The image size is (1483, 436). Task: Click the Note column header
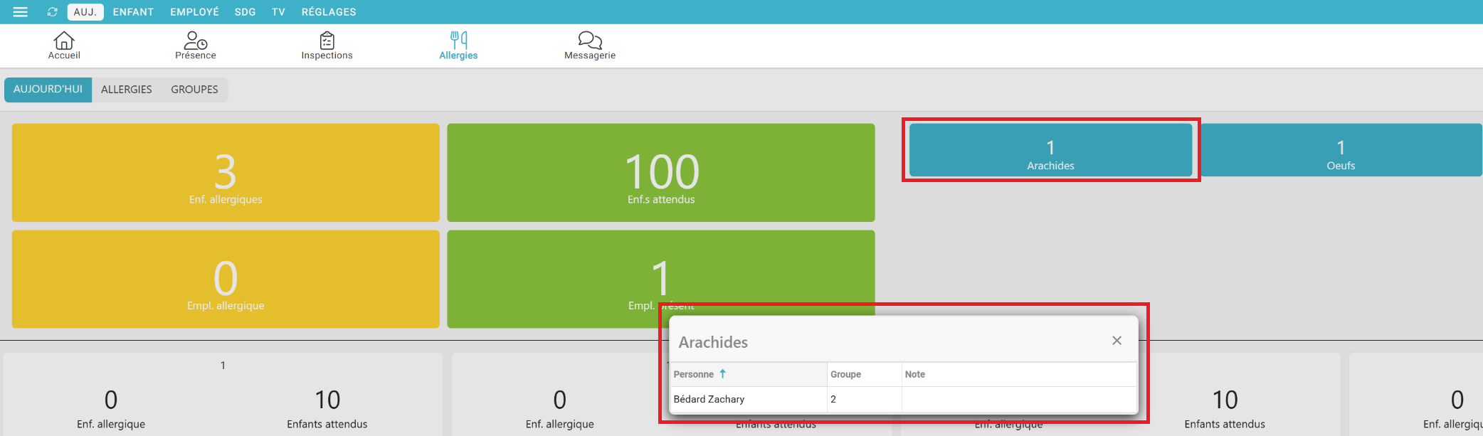point(914,374)
